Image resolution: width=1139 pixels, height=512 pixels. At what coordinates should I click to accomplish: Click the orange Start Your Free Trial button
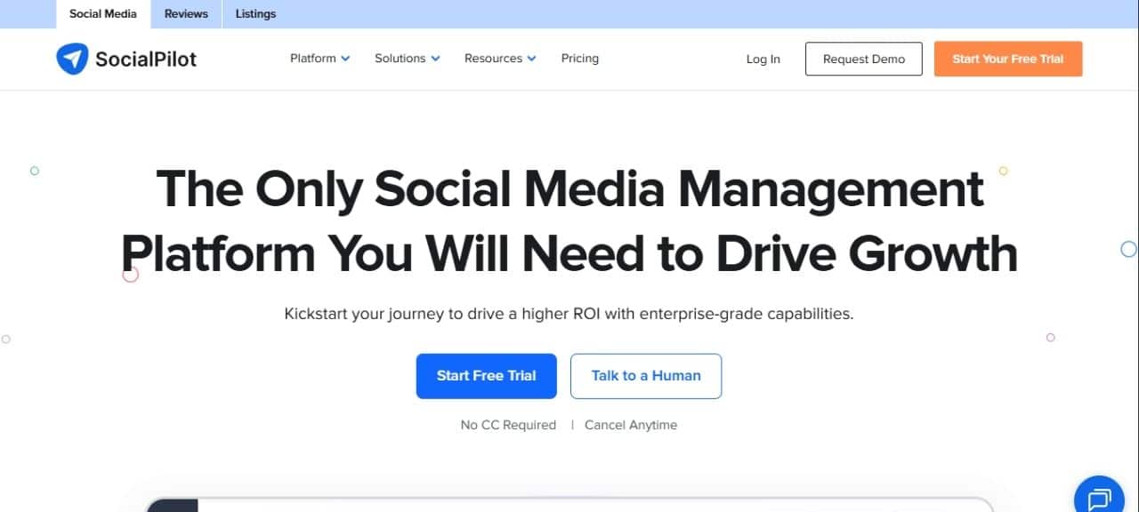1007,59
